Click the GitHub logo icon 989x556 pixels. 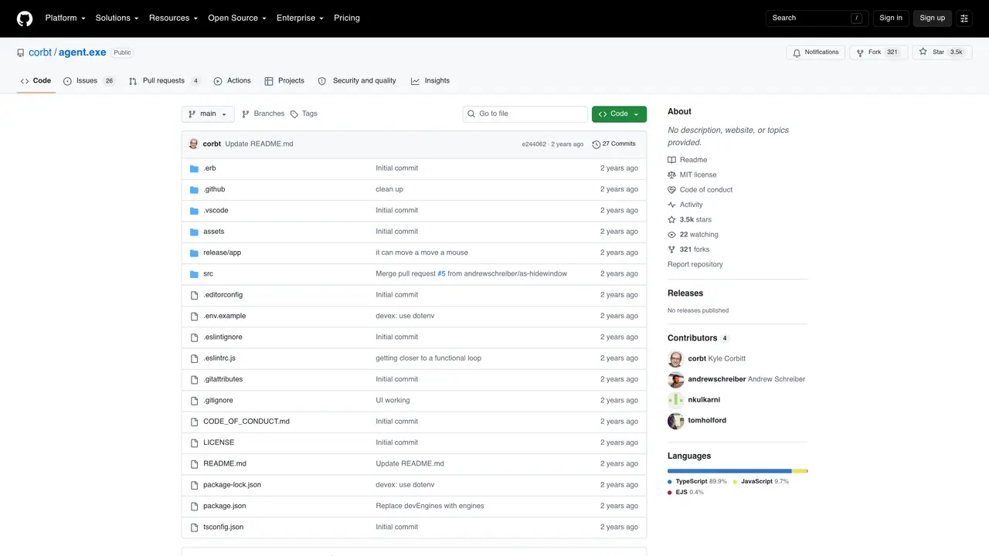click(x=25, y=19)
